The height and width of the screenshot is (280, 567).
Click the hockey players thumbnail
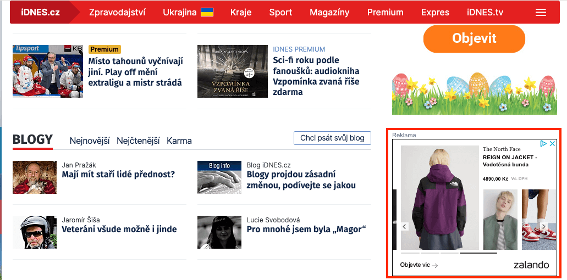click(48, 71)
